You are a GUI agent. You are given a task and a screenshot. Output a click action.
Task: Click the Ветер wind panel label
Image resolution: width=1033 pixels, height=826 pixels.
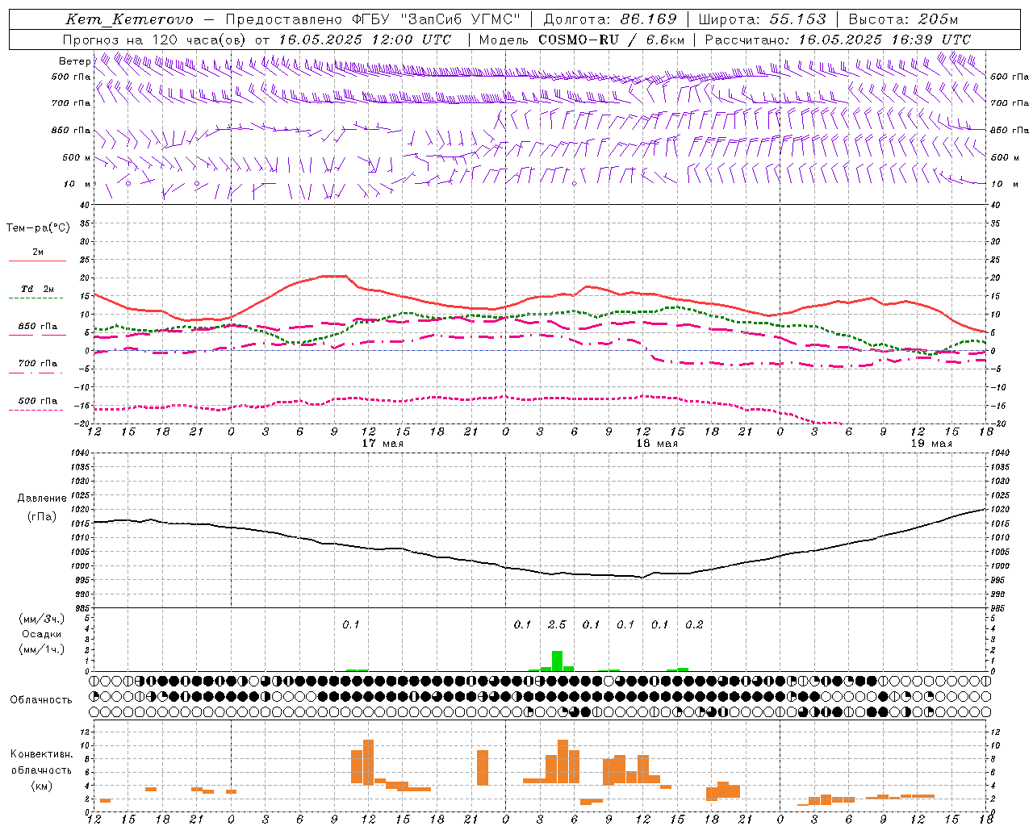click(74, 61)
